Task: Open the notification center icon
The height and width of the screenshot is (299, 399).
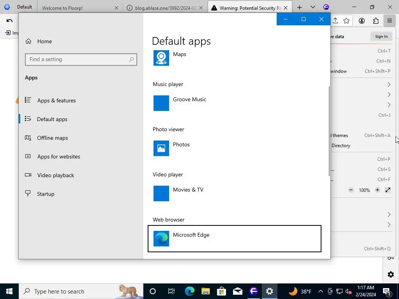Action: tap(387, 291)
